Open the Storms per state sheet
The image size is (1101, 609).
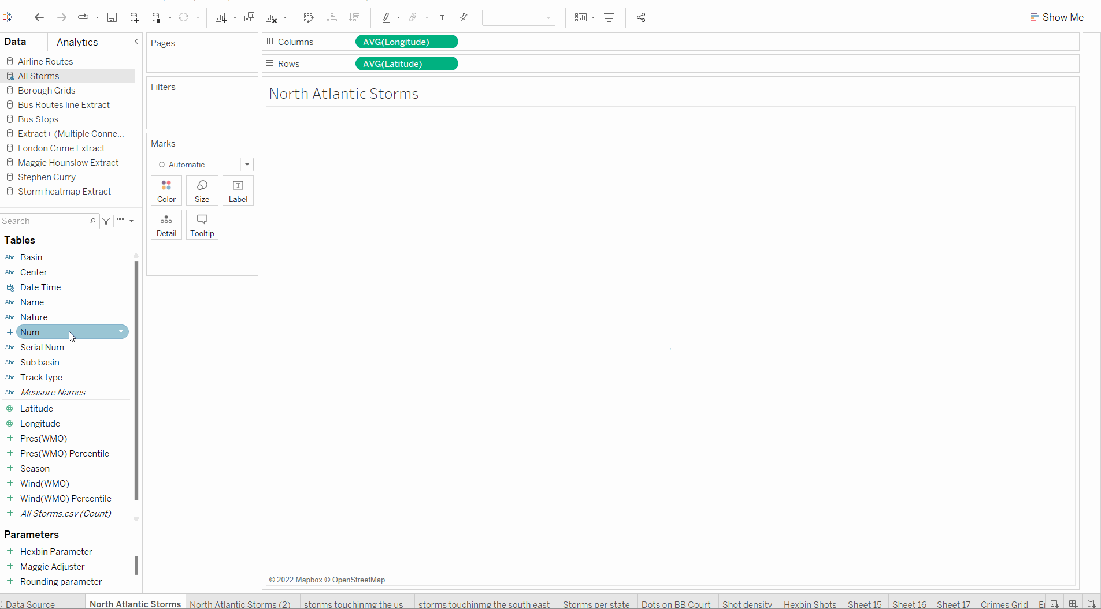pyautogui.click(x=596, y=604)
